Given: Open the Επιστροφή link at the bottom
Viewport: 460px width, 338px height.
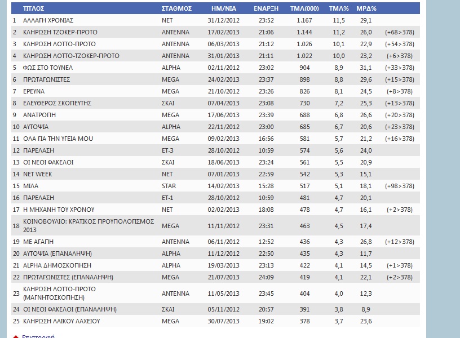Looking at the screenshot, I should pyautogui.click(x=38, y=336).
